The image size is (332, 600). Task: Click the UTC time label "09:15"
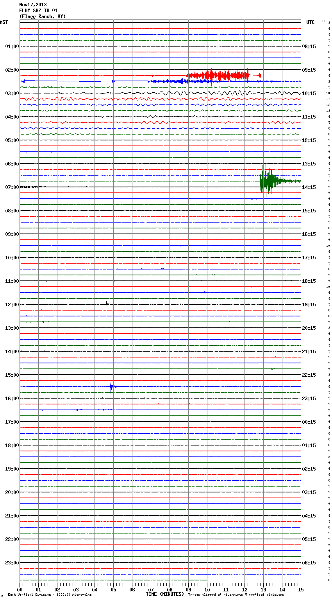click(309, 70)
